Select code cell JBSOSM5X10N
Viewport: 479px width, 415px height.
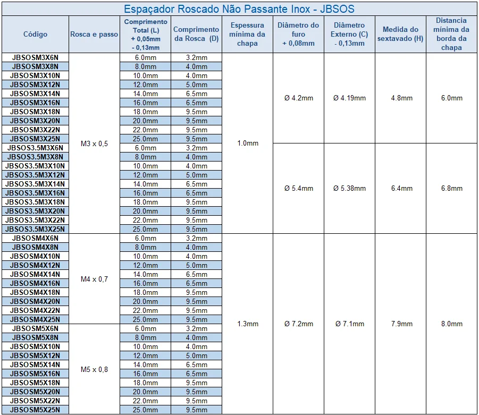pyautogui.click(x=36, y=346)
